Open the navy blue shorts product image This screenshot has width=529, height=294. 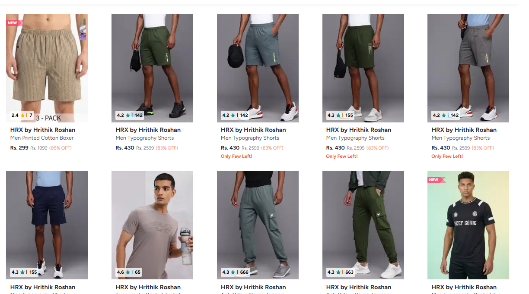(47, 225)
